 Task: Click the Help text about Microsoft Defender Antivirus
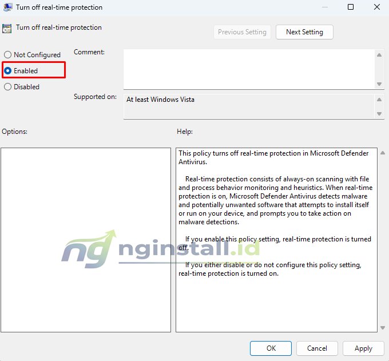(x=273, y=157)
